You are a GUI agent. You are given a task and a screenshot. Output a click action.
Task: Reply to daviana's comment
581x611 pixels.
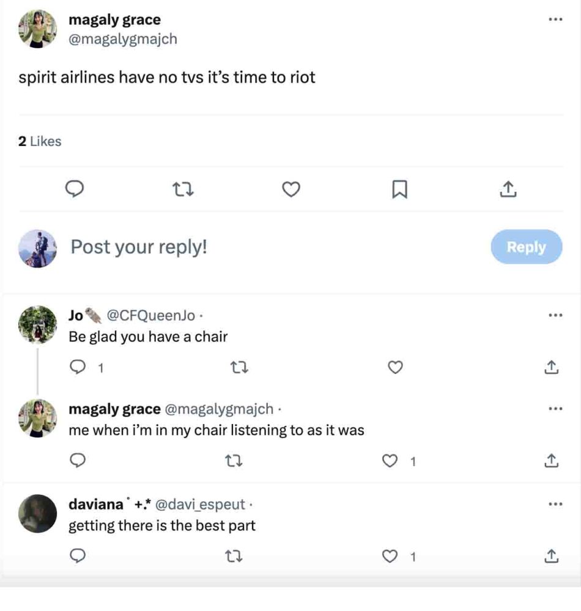click(x=78, y=556)
